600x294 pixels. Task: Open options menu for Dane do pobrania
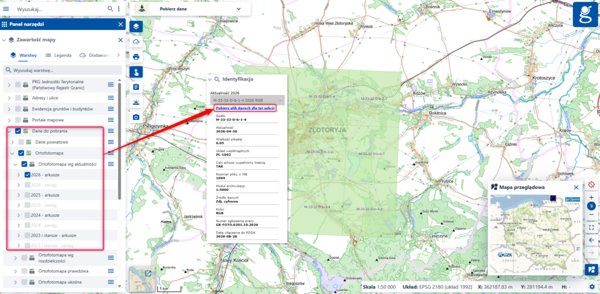coord(111,131)
